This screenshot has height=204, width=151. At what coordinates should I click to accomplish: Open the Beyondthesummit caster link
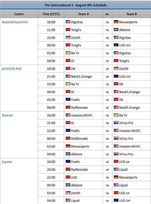pos(15,22)
